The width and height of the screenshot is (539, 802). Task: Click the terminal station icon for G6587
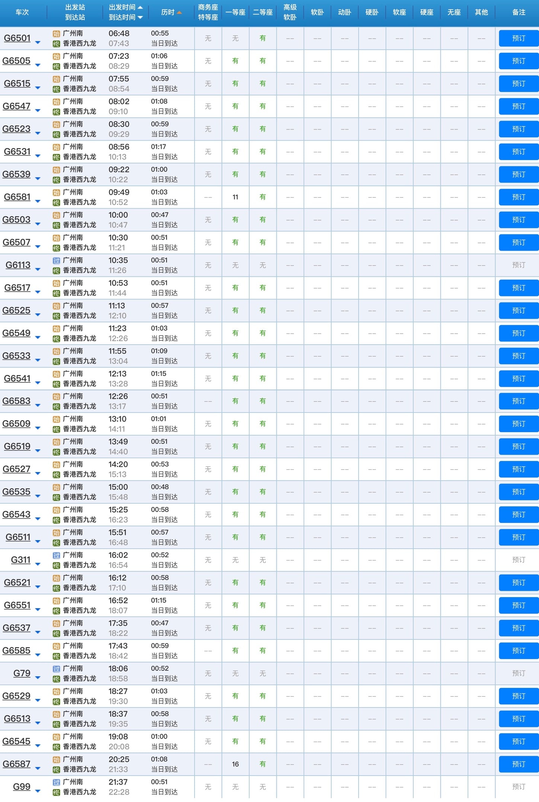pyautogui.click(x=56, y=770)
